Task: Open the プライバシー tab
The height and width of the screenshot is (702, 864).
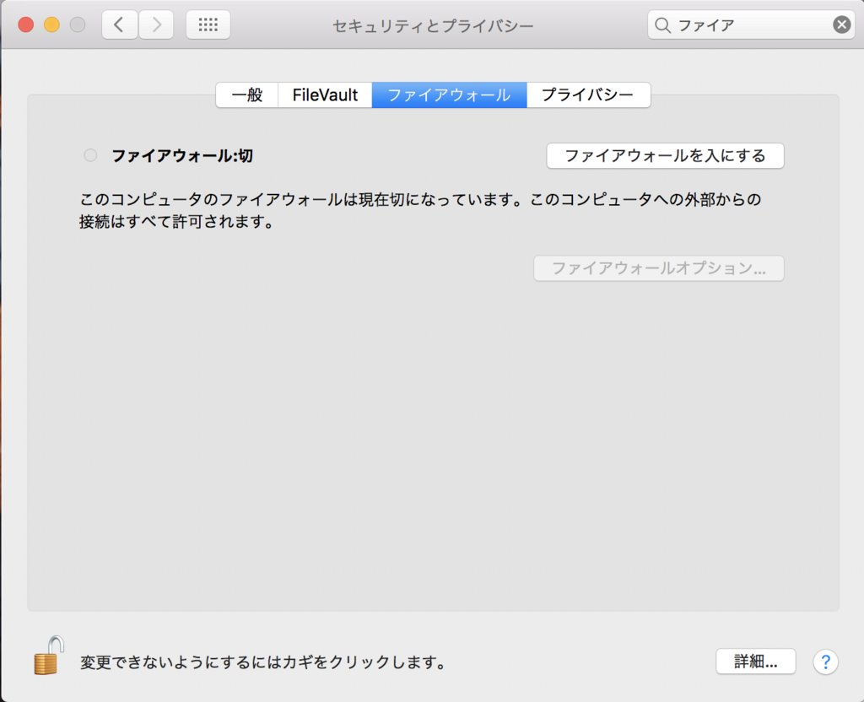Action: [588, 94]
